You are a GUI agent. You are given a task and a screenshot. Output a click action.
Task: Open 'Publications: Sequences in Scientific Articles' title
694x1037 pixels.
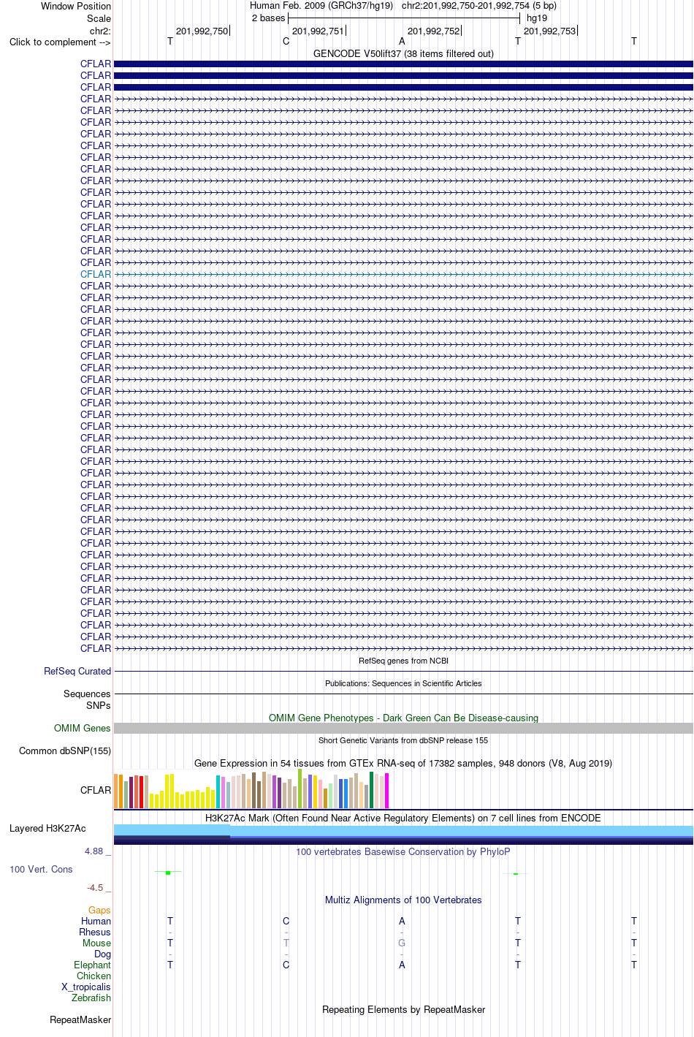(403, 683)
